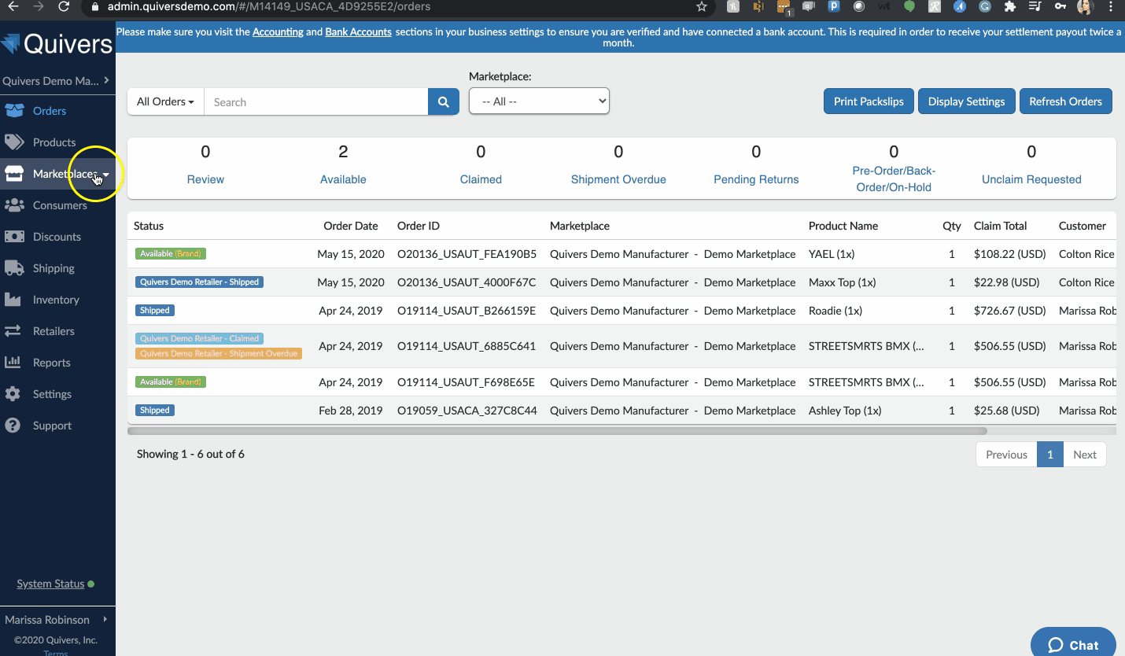Screen dimensions: 1125x656
Task: Click the Shipment Overdue orange status badge
Action: coord(219,354)
